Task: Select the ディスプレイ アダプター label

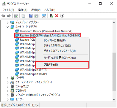Action: click(x=27, y=22)
